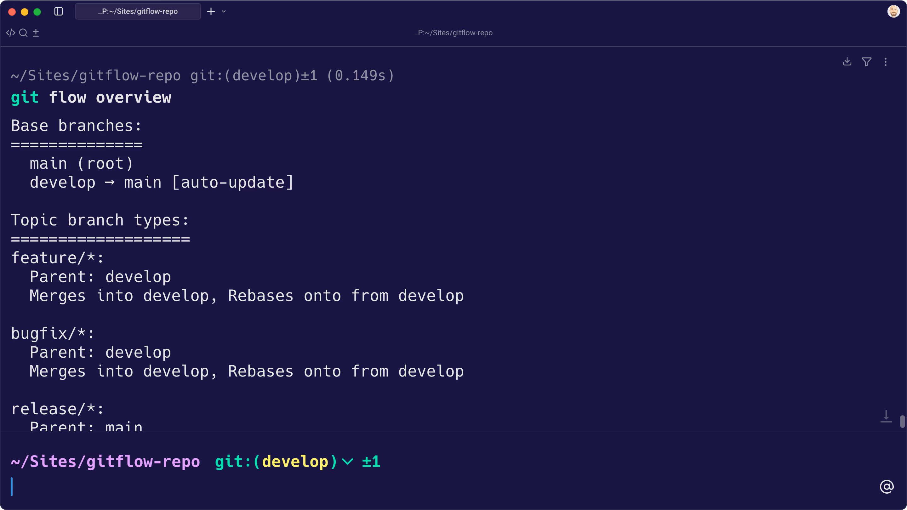Click 'Parent: develop' under feature/*
This screenshot has height=510, width=907.
coord(100,277)
